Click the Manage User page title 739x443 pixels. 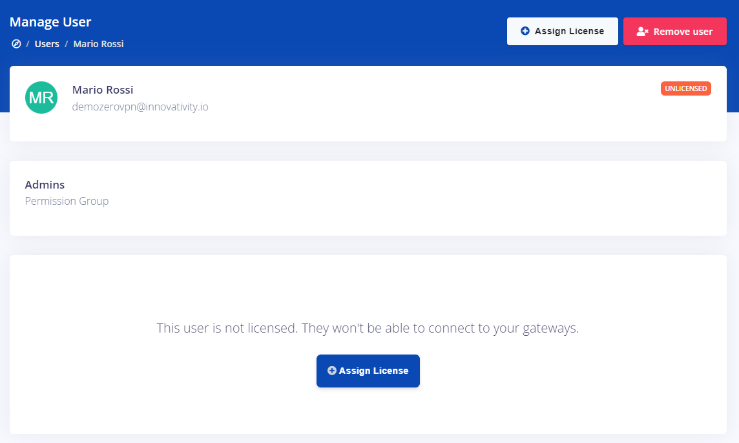(x=50, y=22)
